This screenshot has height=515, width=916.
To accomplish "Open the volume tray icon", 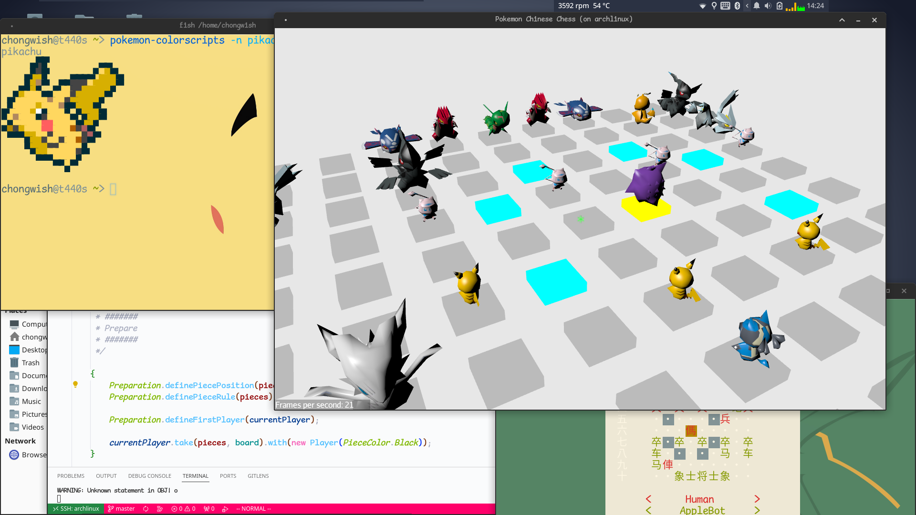I will pos(768,6).
